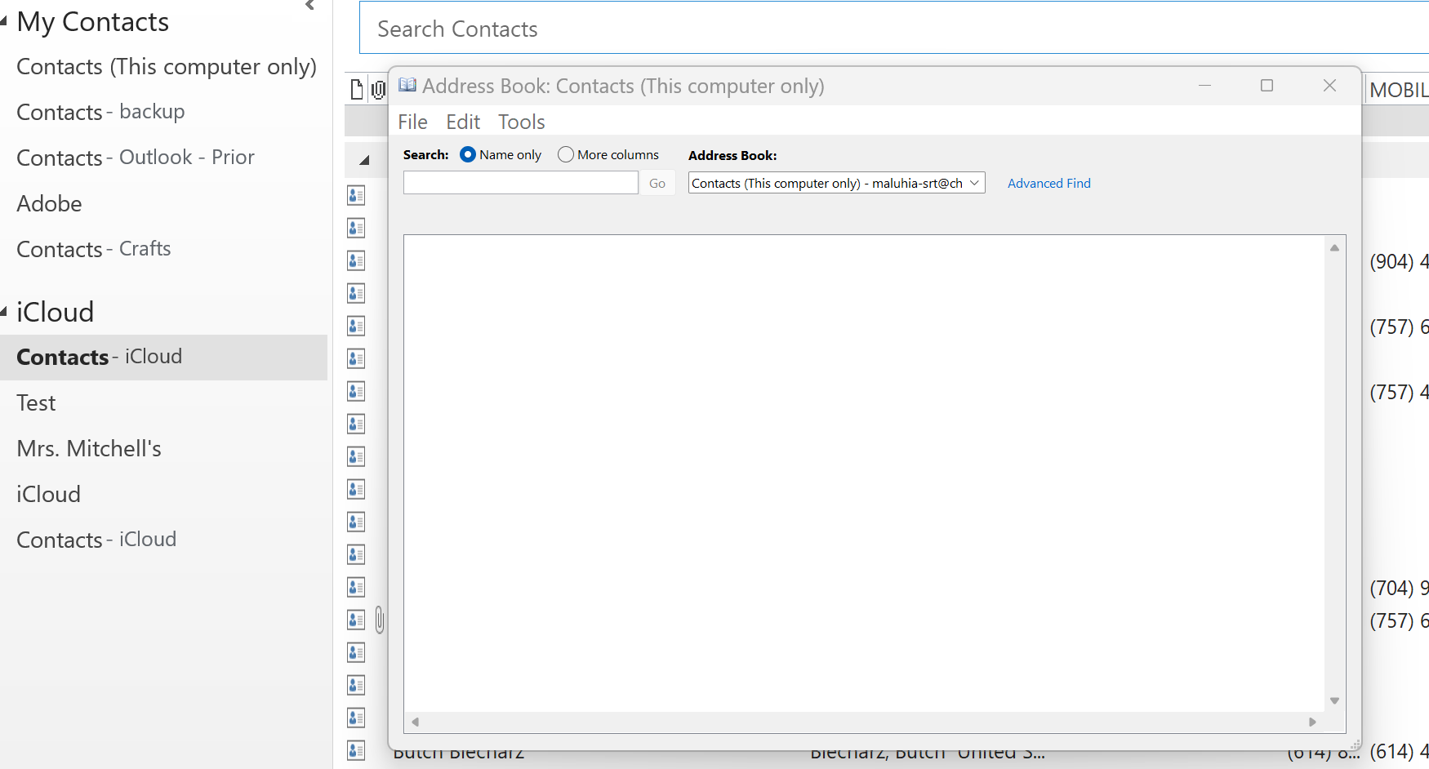Image resolution: width=1429 pixels, height=769 pixels.
Task: Open the unselected Contacts - iCloud folder below iCloud
Action: 96,540
